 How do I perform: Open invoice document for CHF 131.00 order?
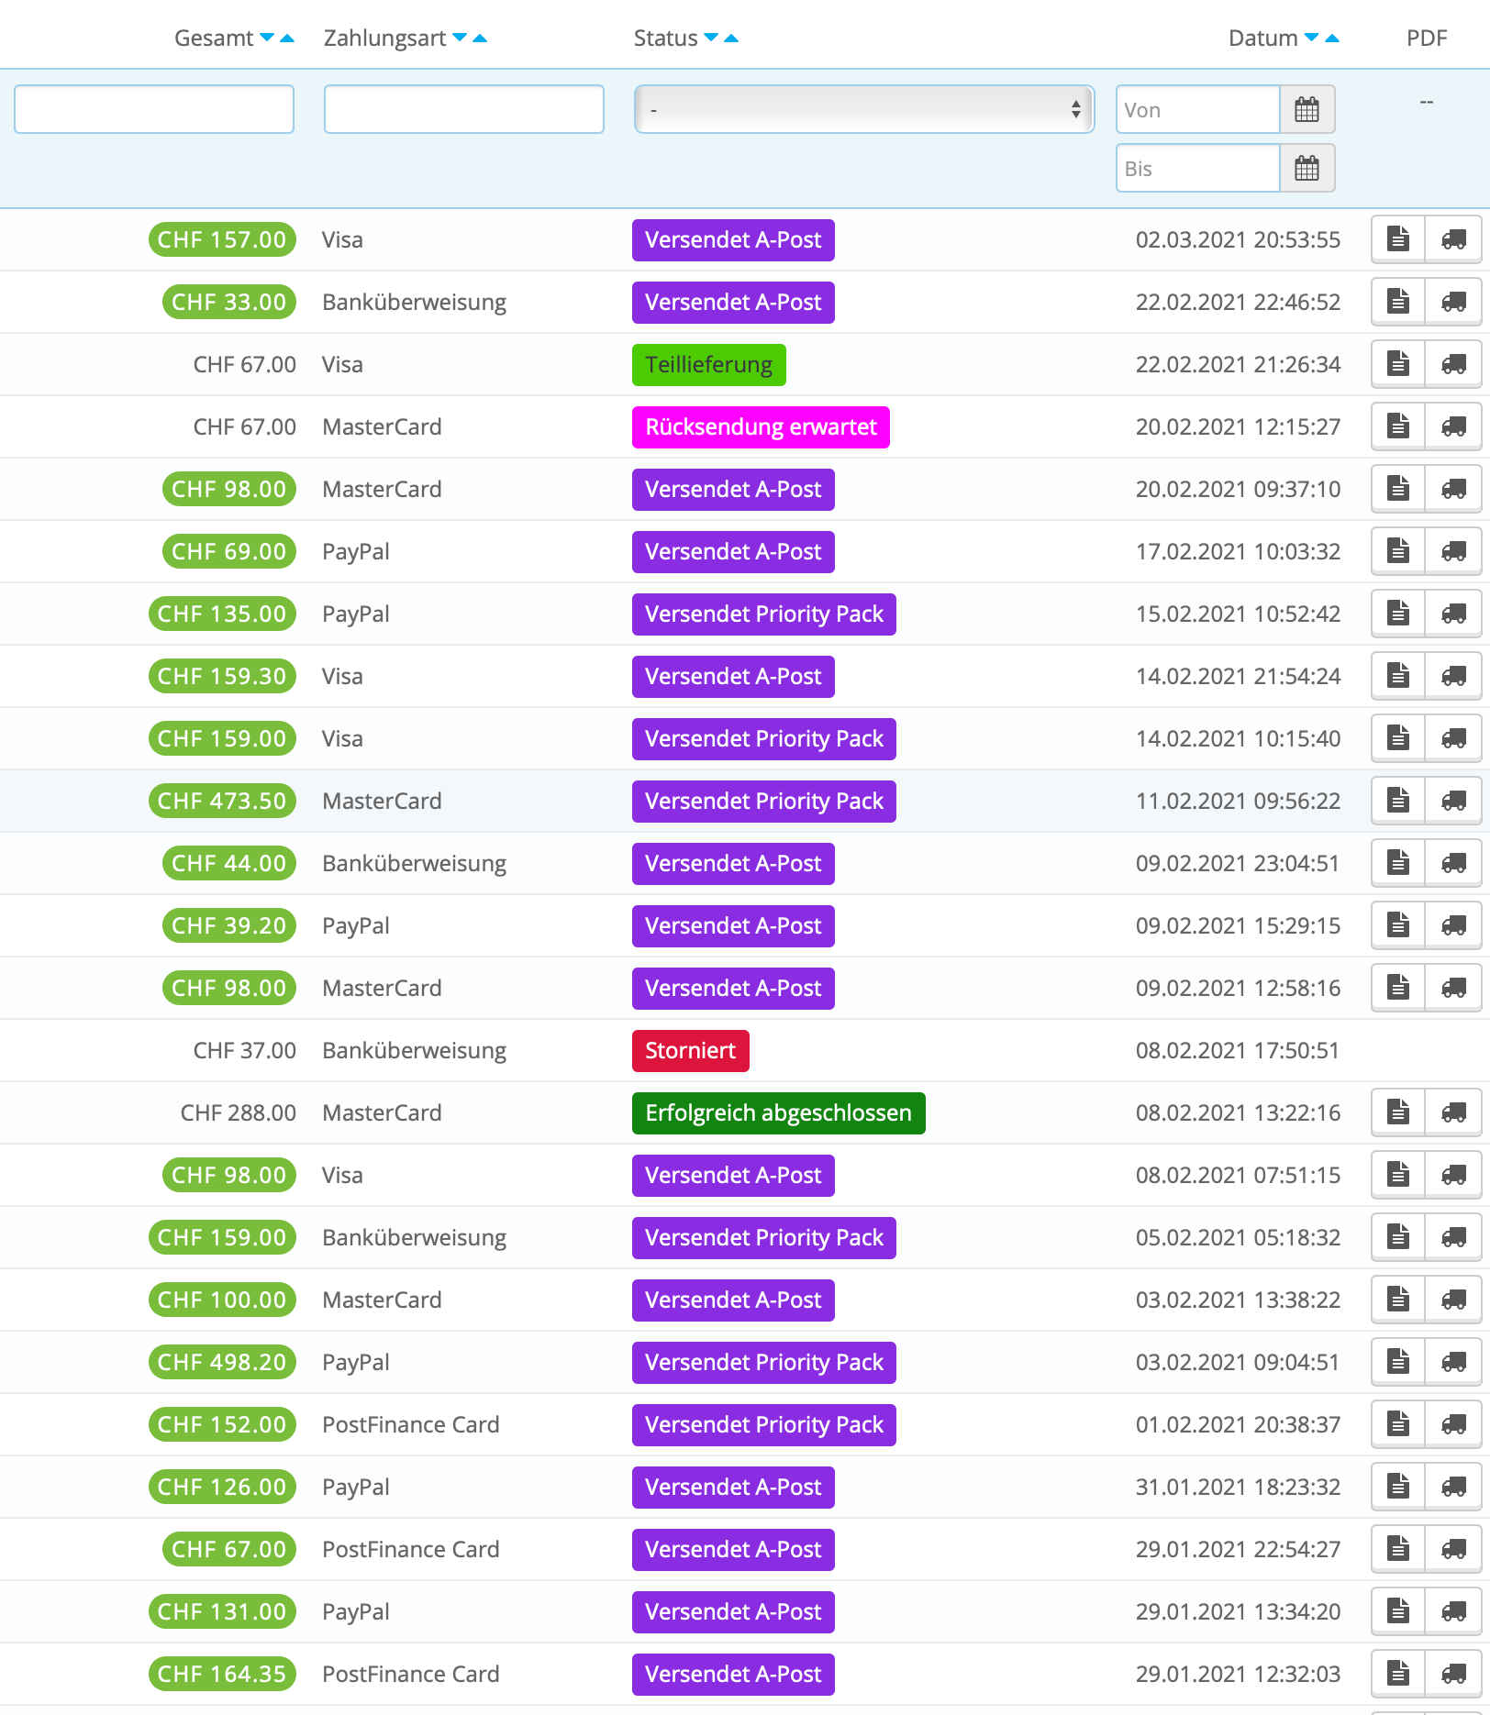point(1398,1611)
